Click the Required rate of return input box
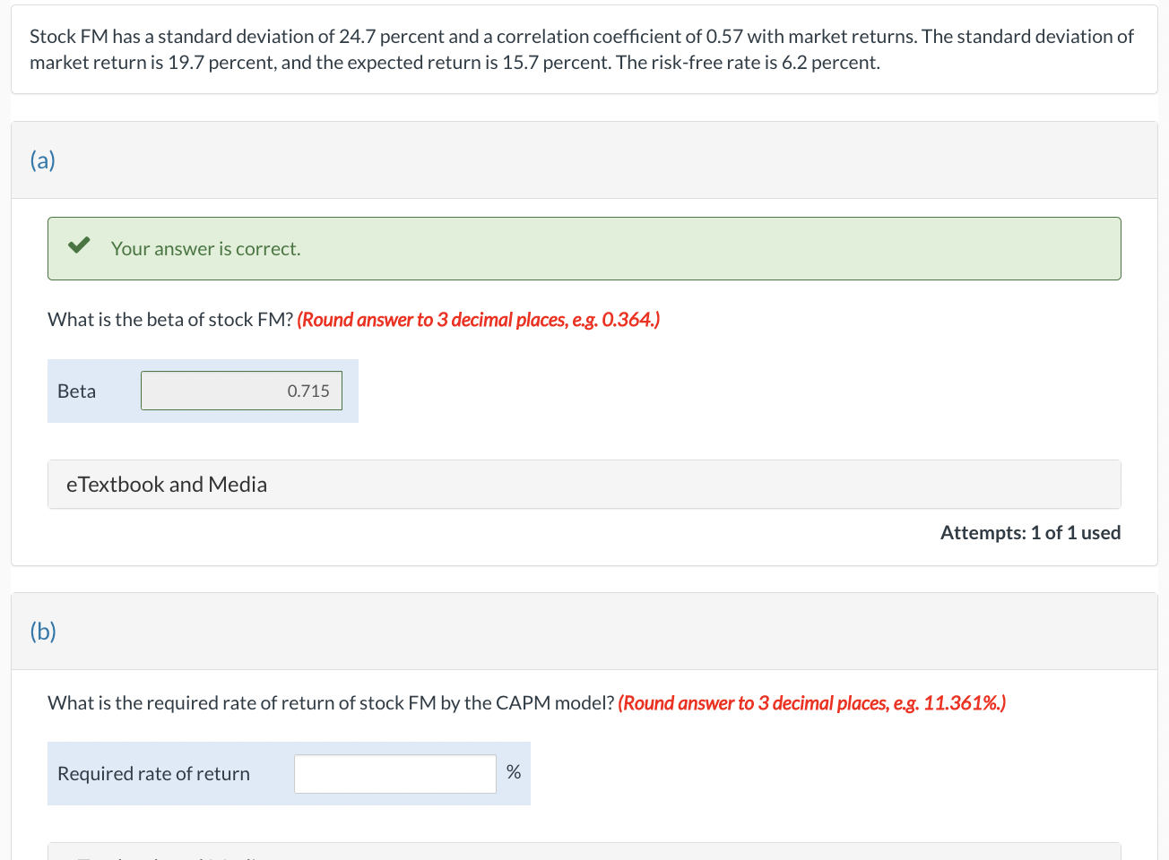The image size is (1169, 860). click(x=394, y=773)
